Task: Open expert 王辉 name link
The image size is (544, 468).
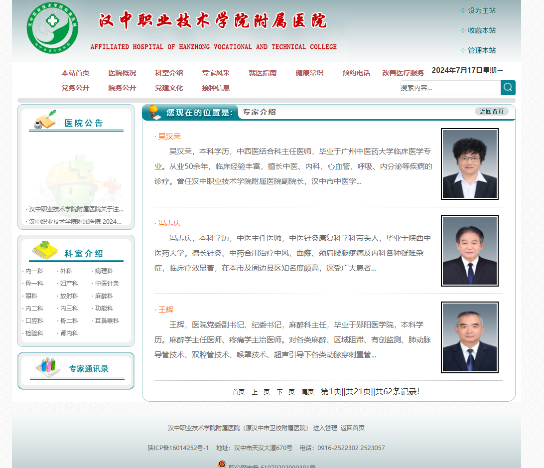Action: click(166, 310)
